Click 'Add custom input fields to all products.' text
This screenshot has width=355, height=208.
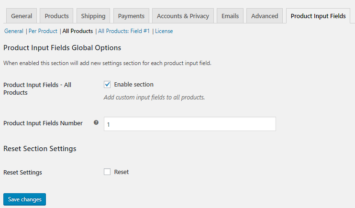154,98
